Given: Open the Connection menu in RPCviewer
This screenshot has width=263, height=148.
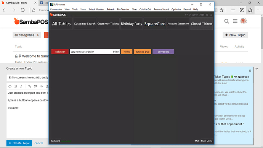Looking at the screenshot, I should tap(56, 10).
